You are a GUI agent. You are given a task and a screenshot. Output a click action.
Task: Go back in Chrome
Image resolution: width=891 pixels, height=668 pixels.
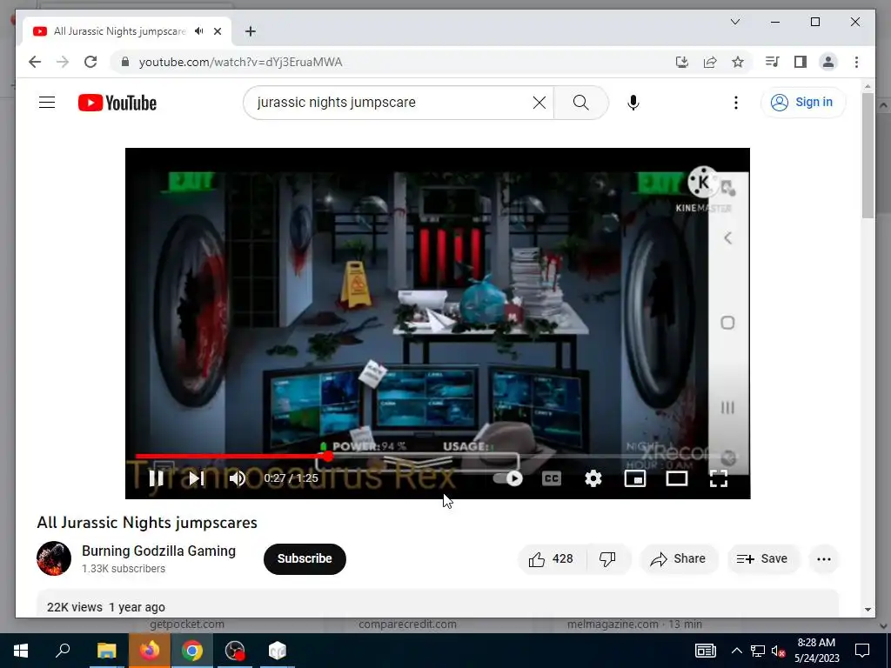pos(35,62)
